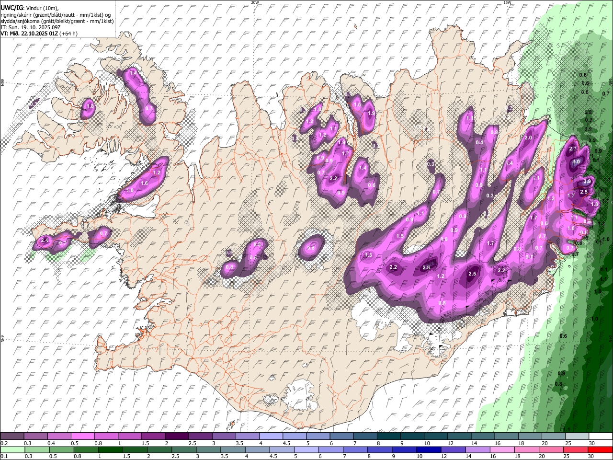Select the 'VT: Mið. 22.10.2025 01Z (+64 h)' line
The image size is (613, 460).
coord(39,34)
